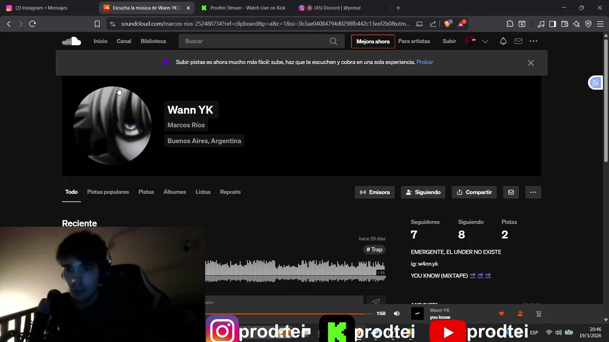Open the next-up queue in the player
Viewport: 609px width, 342px height.
tap(539, 313)
